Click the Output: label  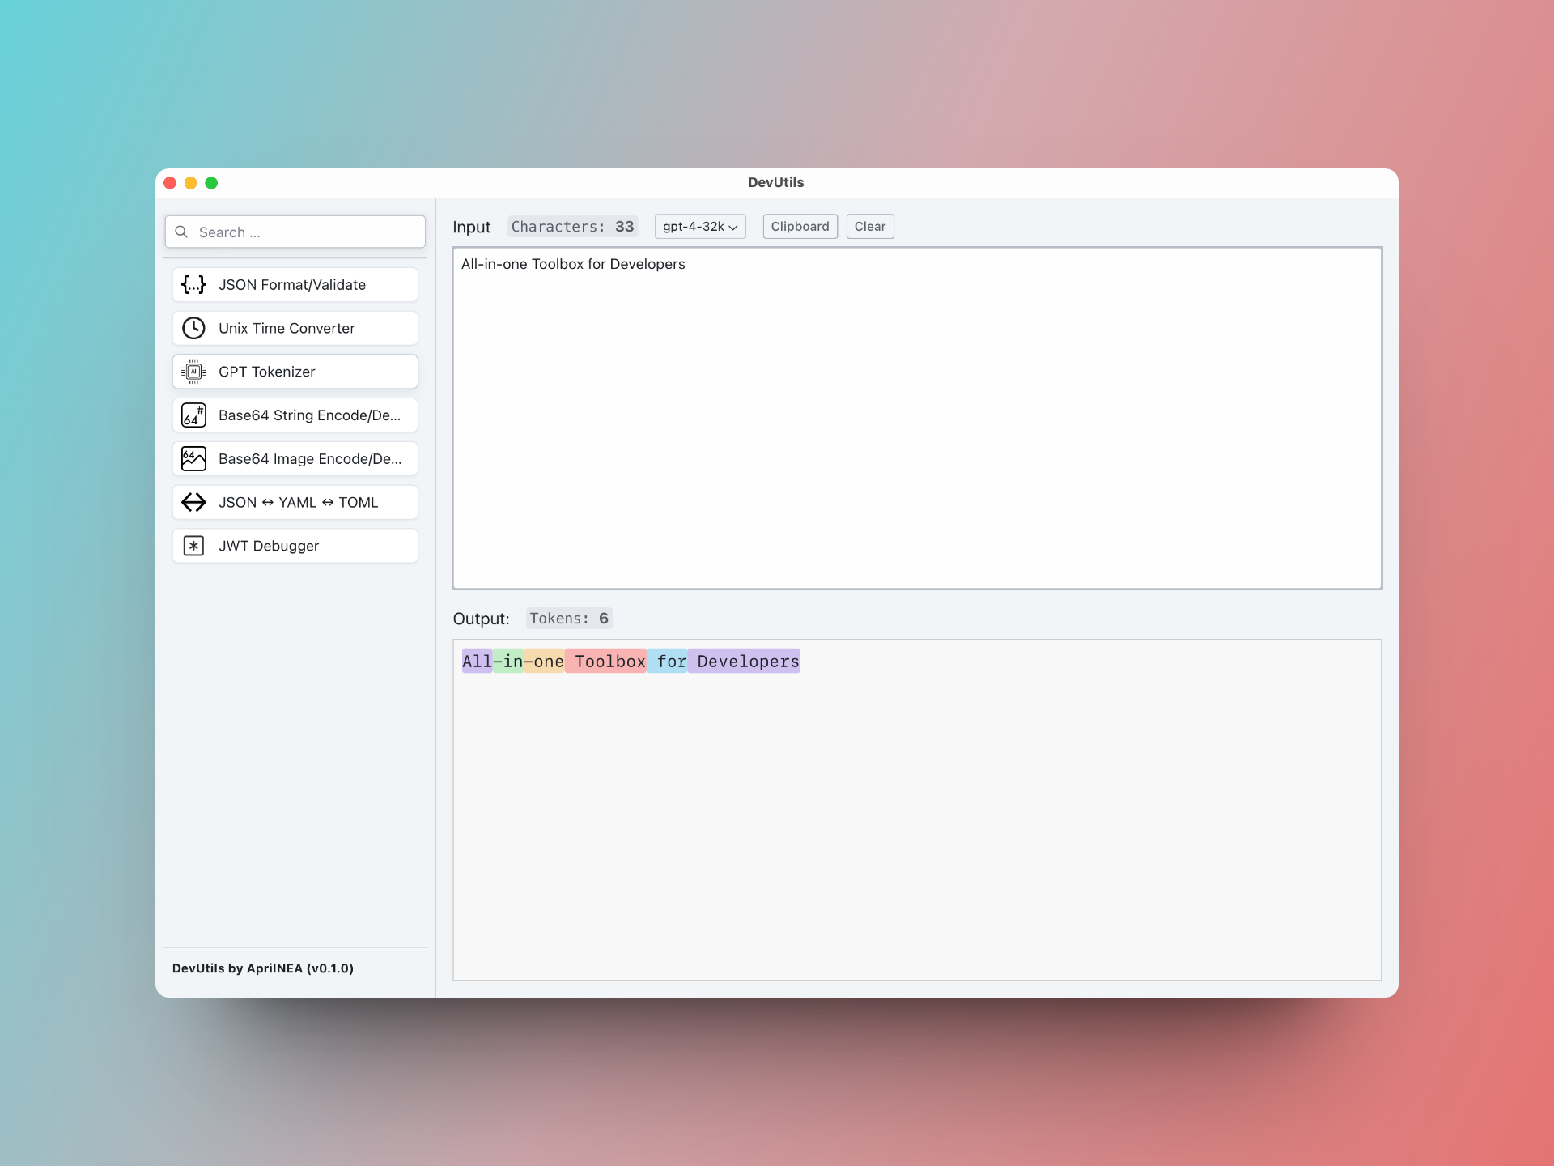pos(481,619)
